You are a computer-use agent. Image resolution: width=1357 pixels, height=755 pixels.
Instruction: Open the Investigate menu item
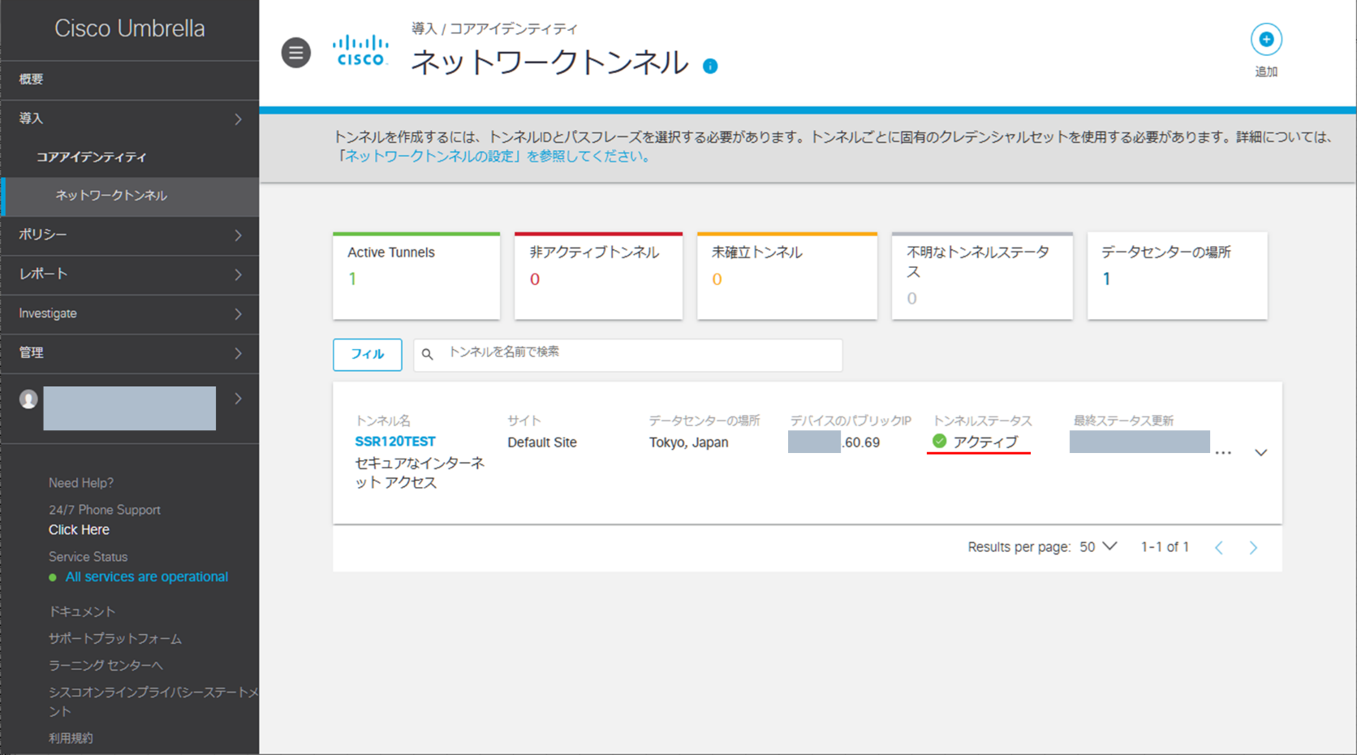click(x=130, y=313)
